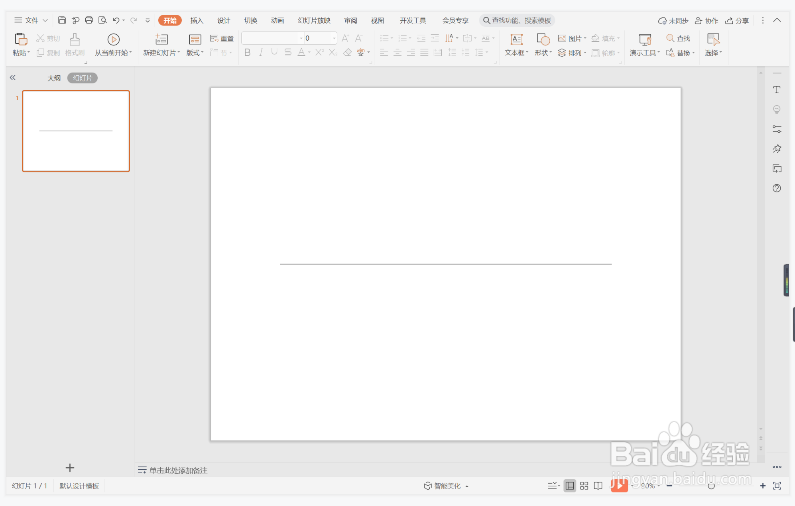Select slide 1 thumbnail
The width and height of the screenshot is (795, 506).
click(x=76, y=131)
